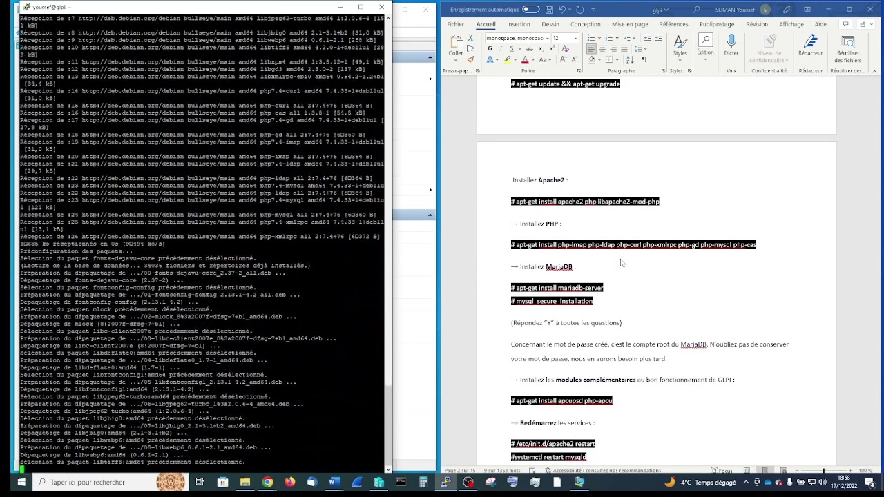Open the Paragraphe dialog launcher
Screen dimensions: 884x497
tap(663, 71)
